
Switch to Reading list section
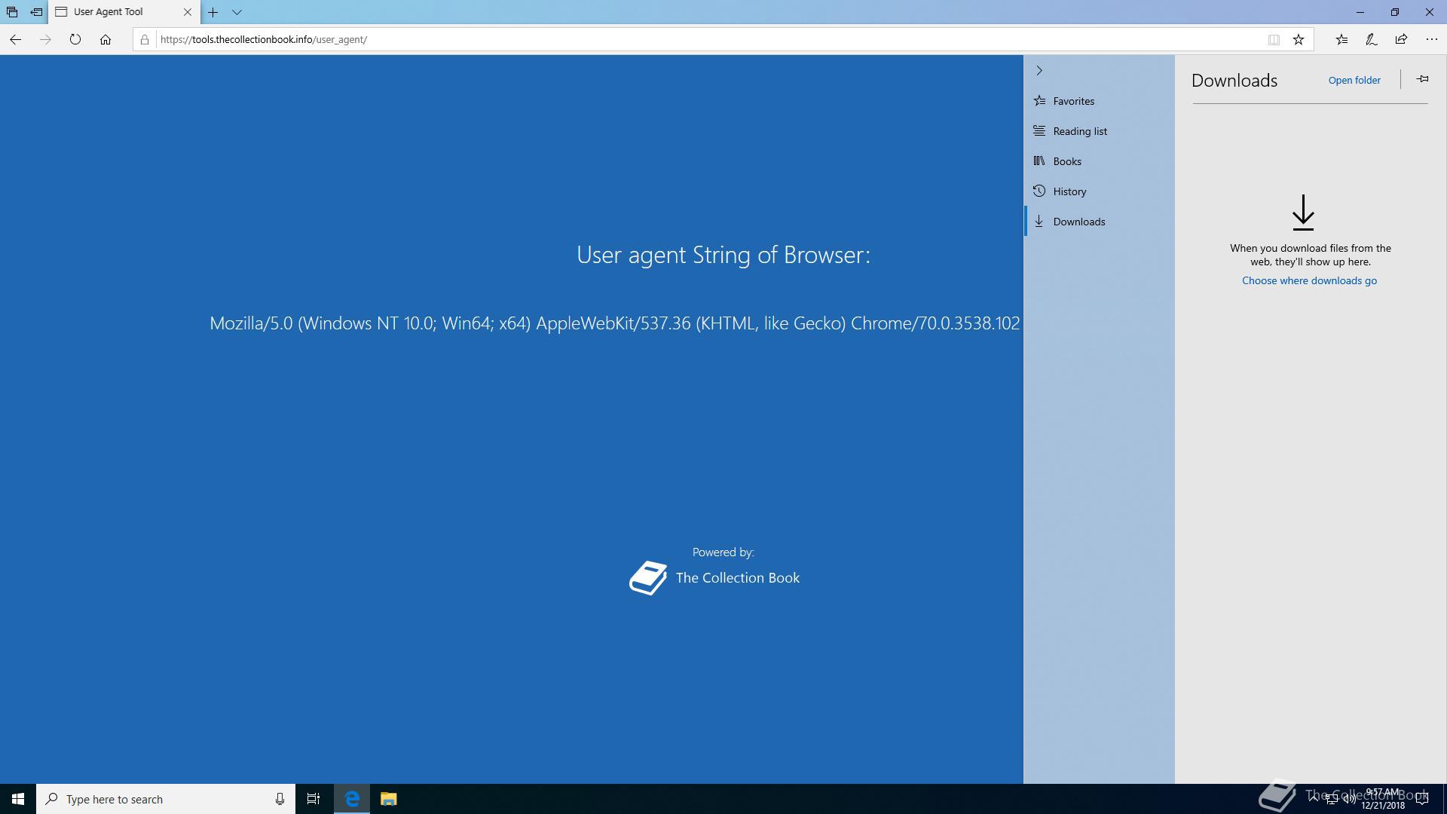tap(1079, 131)
